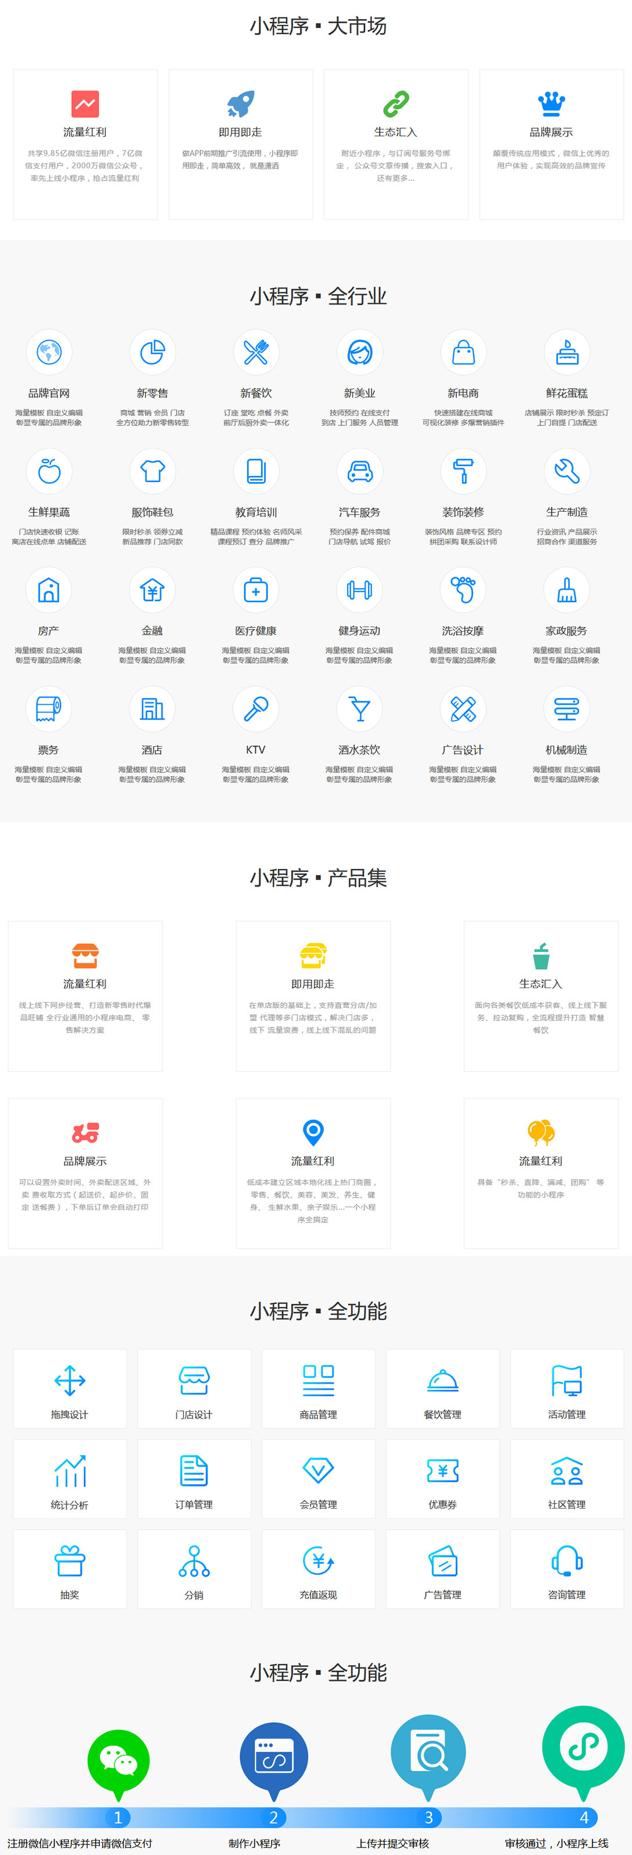
Task: Select the 咨询管理 headset icon
Action: coord(567,1561)
